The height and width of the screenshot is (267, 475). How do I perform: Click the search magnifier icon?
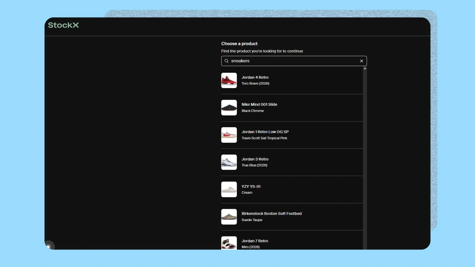227,61
